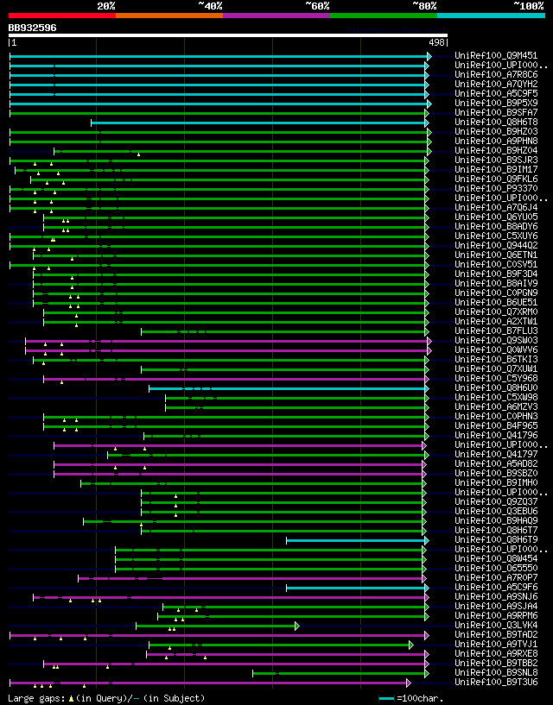Select the UniRef100_B4F965 label
This screenshot has height=705, width=553.
tap(496, 425)
